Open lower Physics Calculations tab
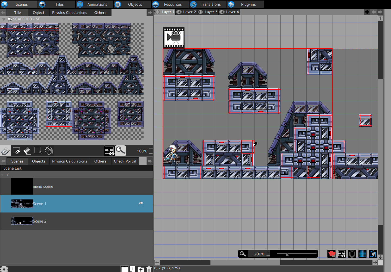Image resolution: width=391 pixels, height=272 pixels. coord(70,161)
